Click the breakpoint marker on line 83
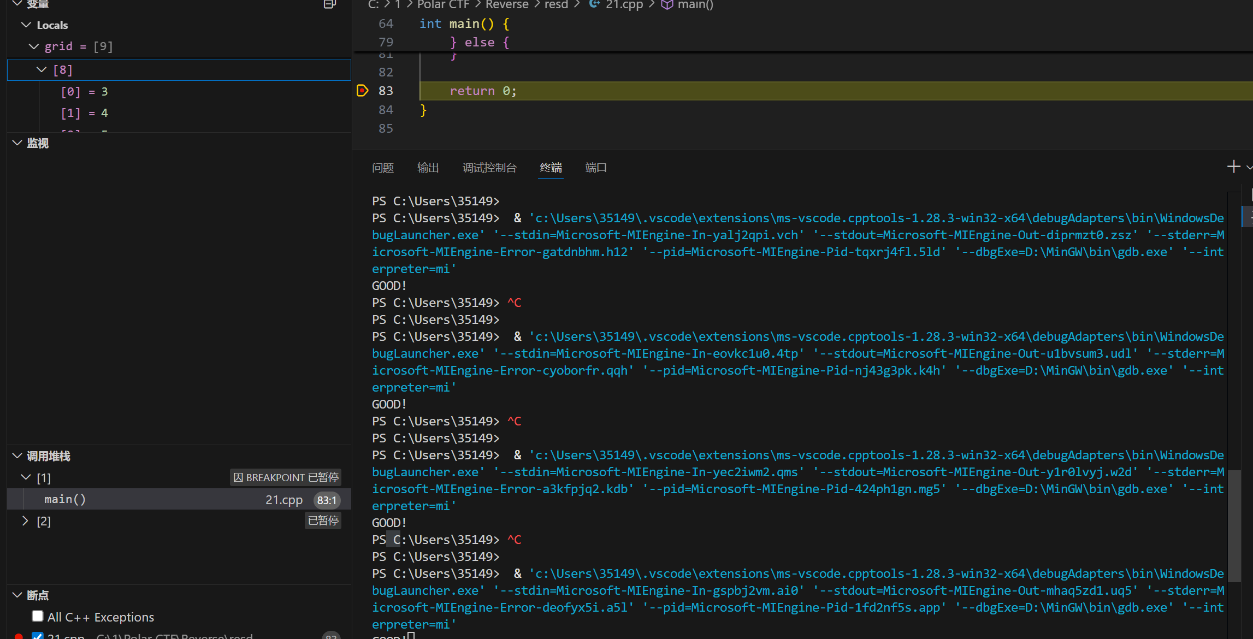1253x639 pixels. (x=362, y=91)
